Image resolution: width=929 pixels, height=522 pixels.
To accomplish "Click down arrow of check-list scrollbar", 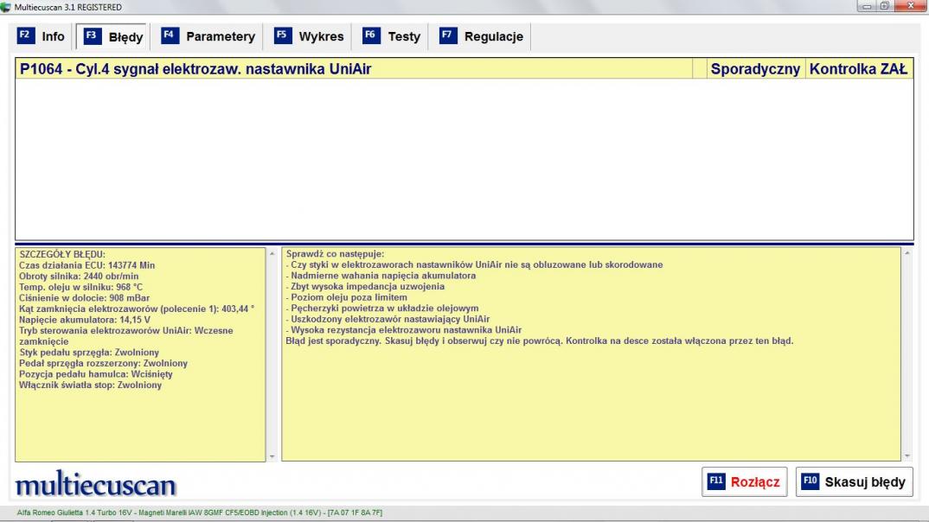I will [907, 456].
